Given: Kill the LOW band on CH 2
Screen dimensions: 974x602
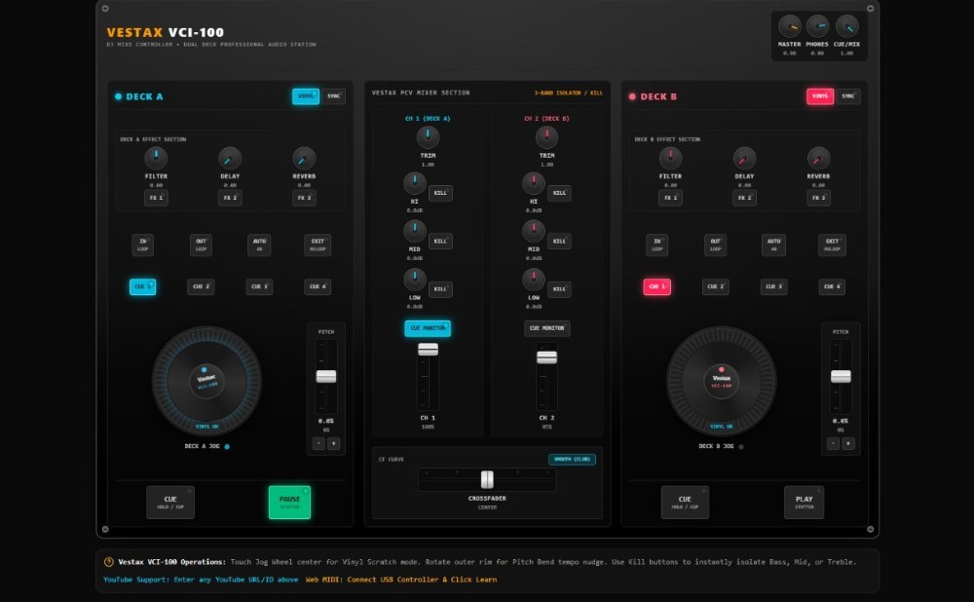Looking at the screenshot, I should tap(559, 289).
